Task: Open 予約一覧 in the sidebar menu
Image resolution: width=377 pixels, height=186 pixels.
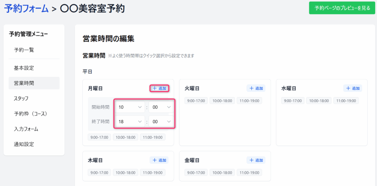Action: (x=24, y=50)
